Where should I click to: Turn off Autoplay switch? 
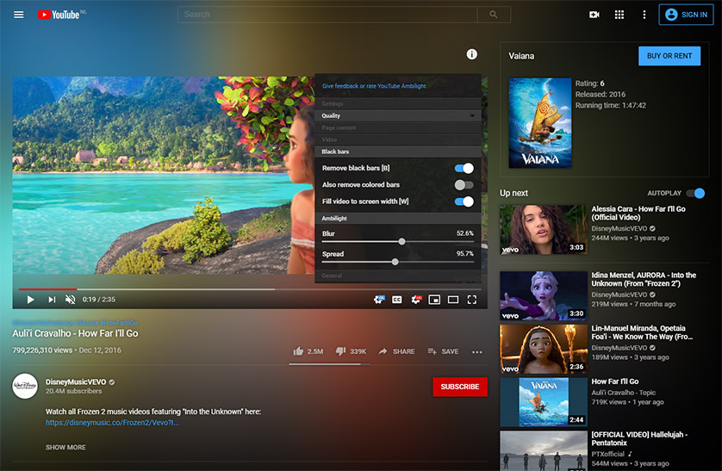[695, 193]
